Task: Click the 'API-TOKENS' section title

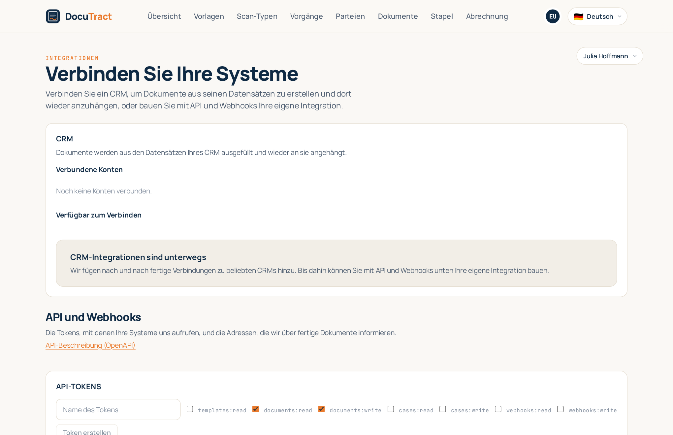Action: pos(79,387)
